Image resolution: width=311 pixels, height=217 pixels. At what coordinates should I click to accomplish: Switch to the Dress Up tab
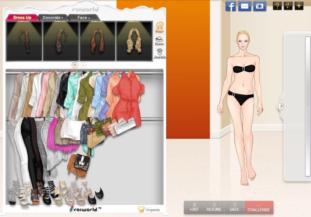(x=22, y=18)
